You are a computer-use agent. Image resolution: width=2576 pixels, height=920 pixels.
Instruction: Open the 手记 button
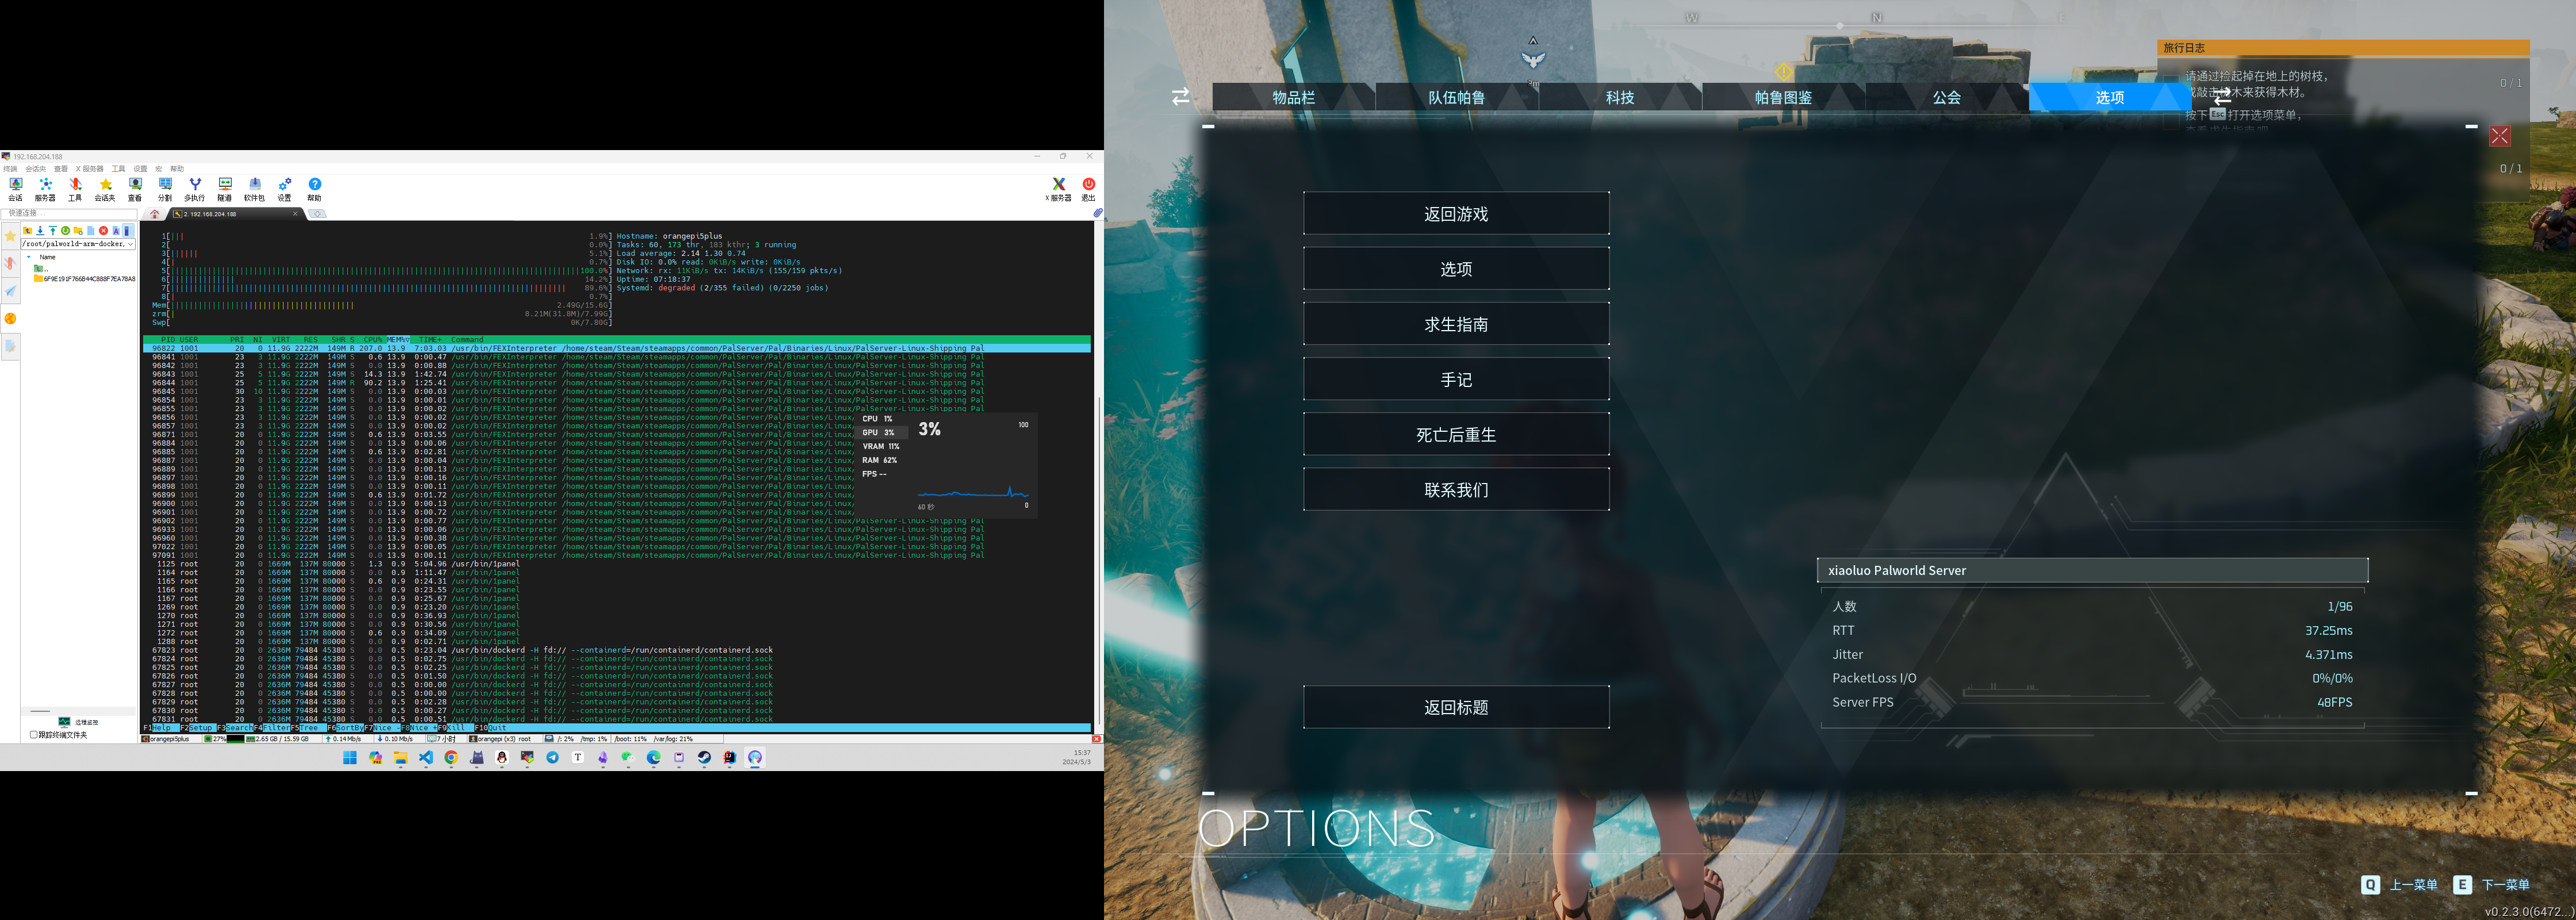pos(1456,379)
